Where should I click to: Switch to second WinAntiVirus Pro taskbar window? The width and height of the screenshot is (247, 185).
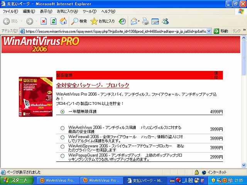(x=101, y=180)
